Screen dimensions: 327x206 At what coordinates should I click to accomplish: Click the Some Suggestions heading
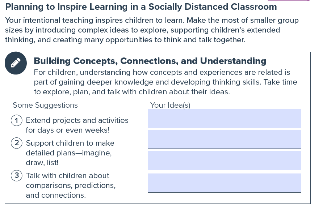click(x=45, y=105)
